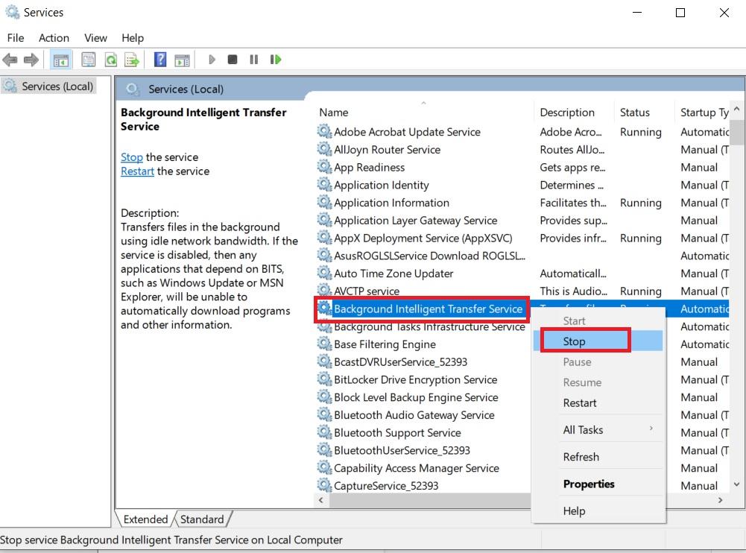Click the Stop Service square icon

(233, 60)
